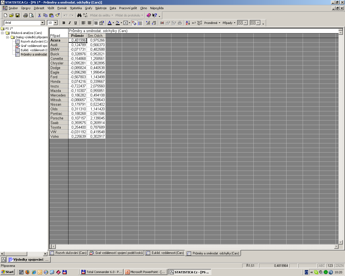Cut selection with scissors icon
Viewport: 345px width, 276px height.
point(39,15)
